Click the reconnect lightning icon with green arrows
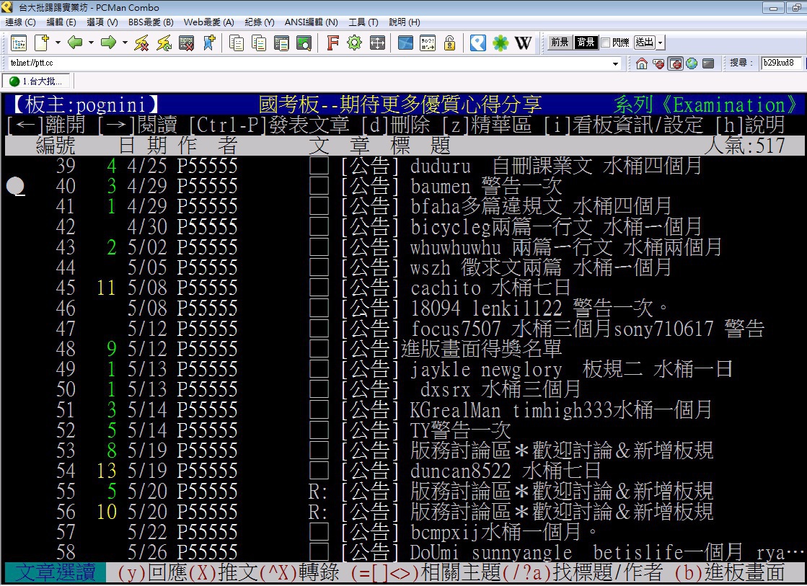807x586 pixels. [x=164, y=43]
